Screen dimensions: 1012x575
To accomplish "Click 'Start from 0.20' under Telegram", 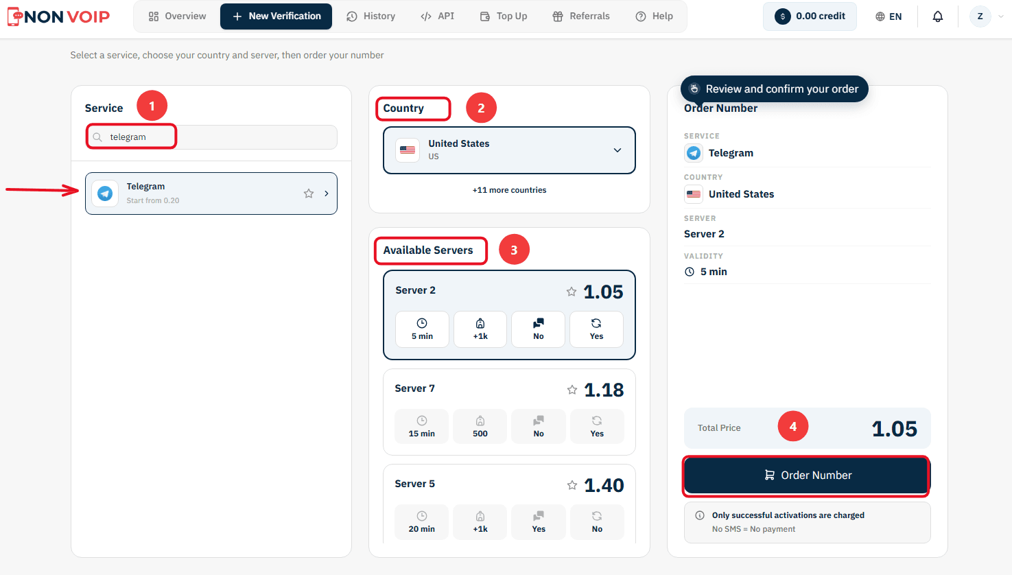I will 153,201.
